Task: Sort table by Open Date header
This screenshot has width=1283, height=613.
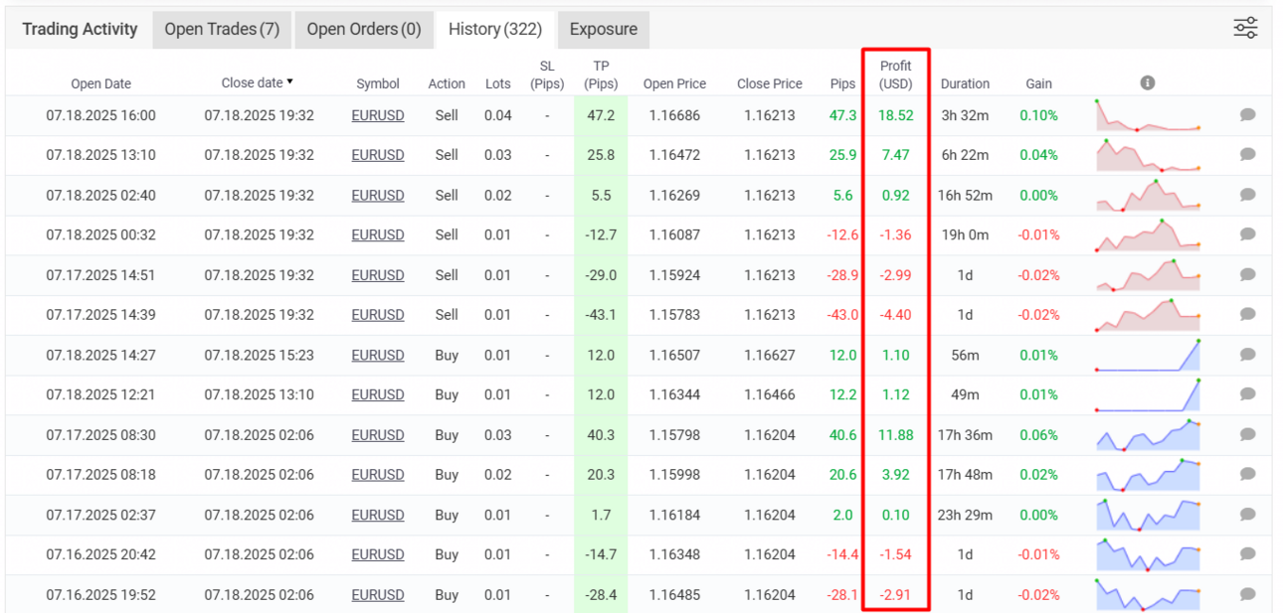Action: coord(101,83)
